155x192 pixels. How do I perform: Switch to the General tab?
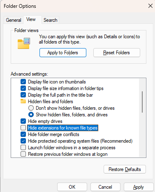[14, 20]
